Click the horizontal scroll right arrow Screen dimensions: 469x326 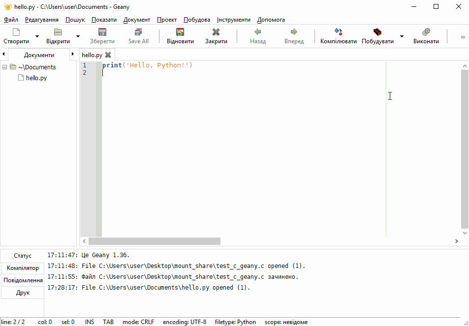coord(456,241)
